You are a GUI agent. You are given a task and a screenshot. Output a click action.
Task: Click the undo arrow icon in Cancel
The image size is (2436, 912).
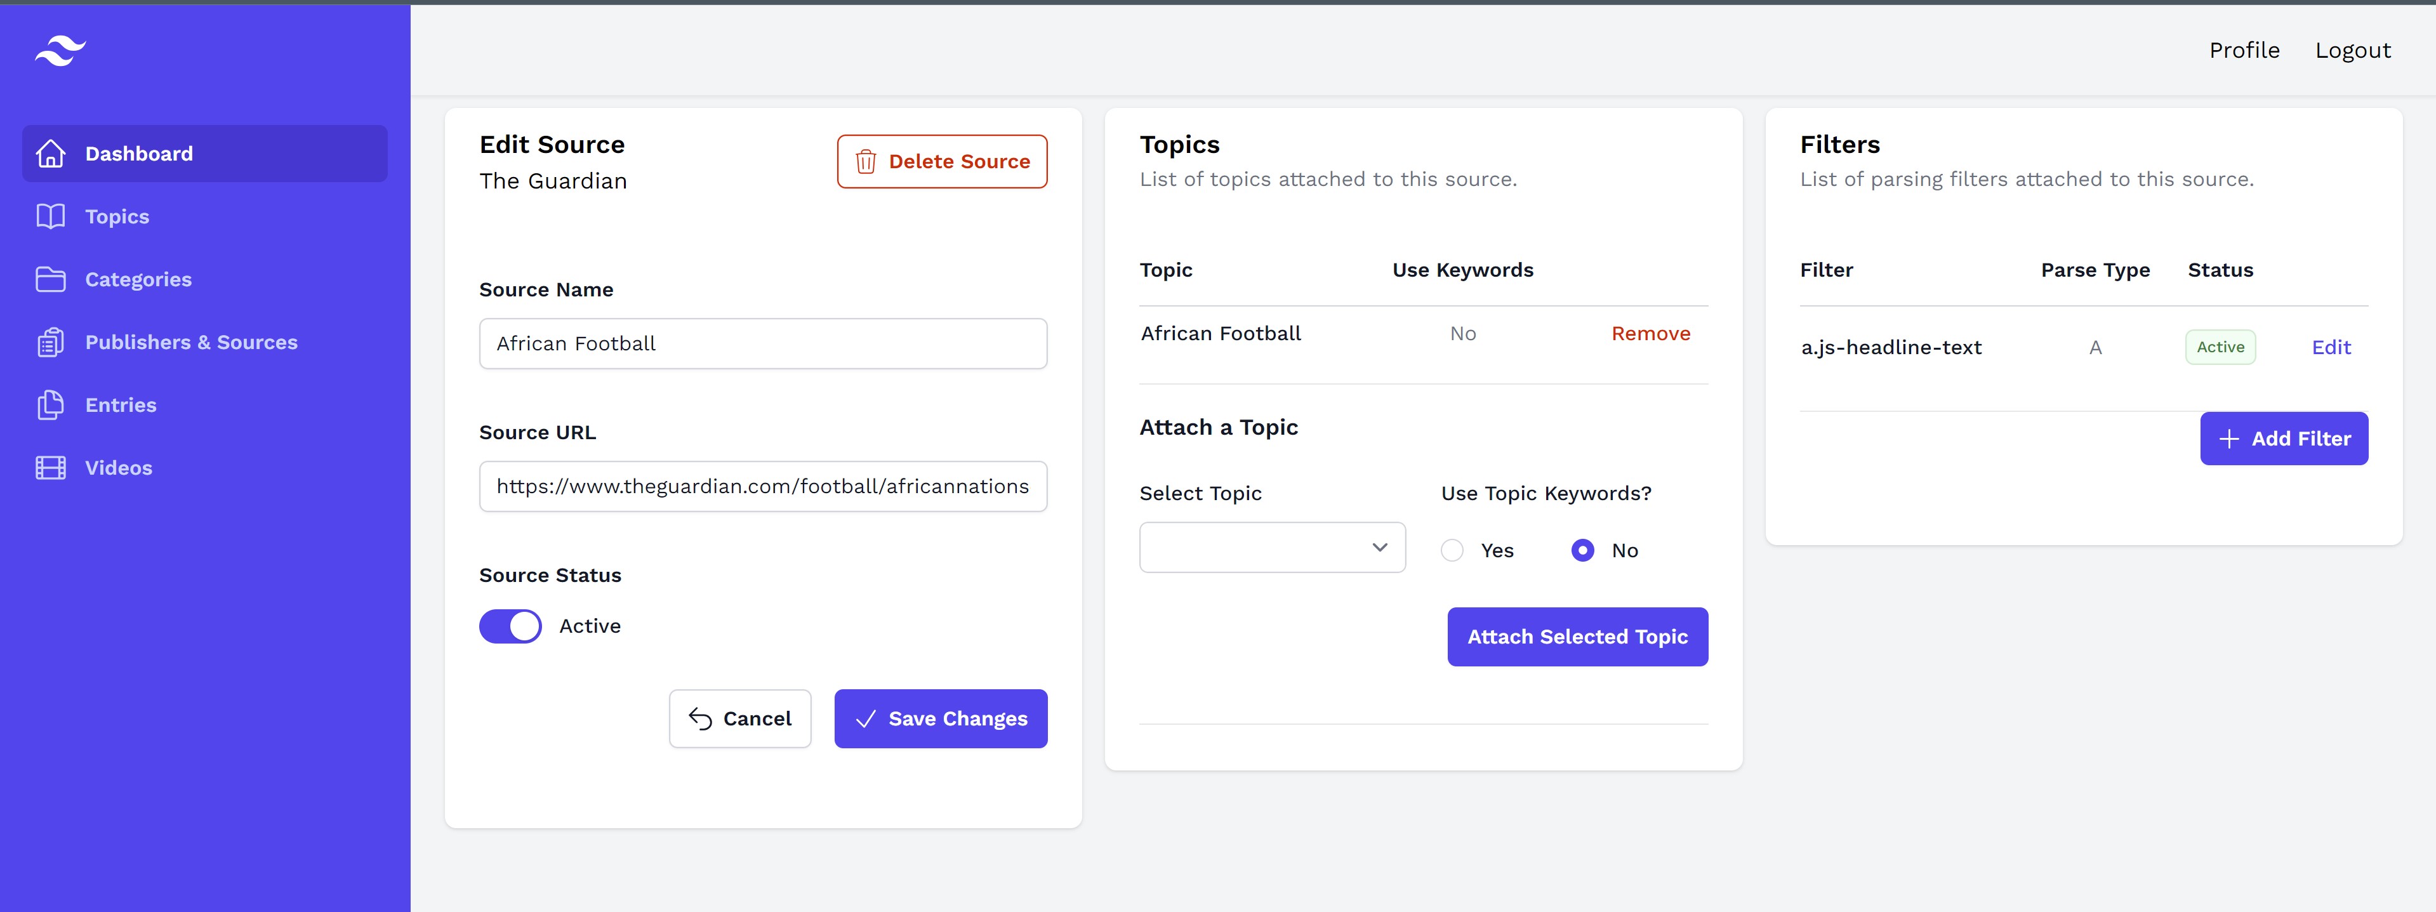pyautogui.click(x=700, y=719)
